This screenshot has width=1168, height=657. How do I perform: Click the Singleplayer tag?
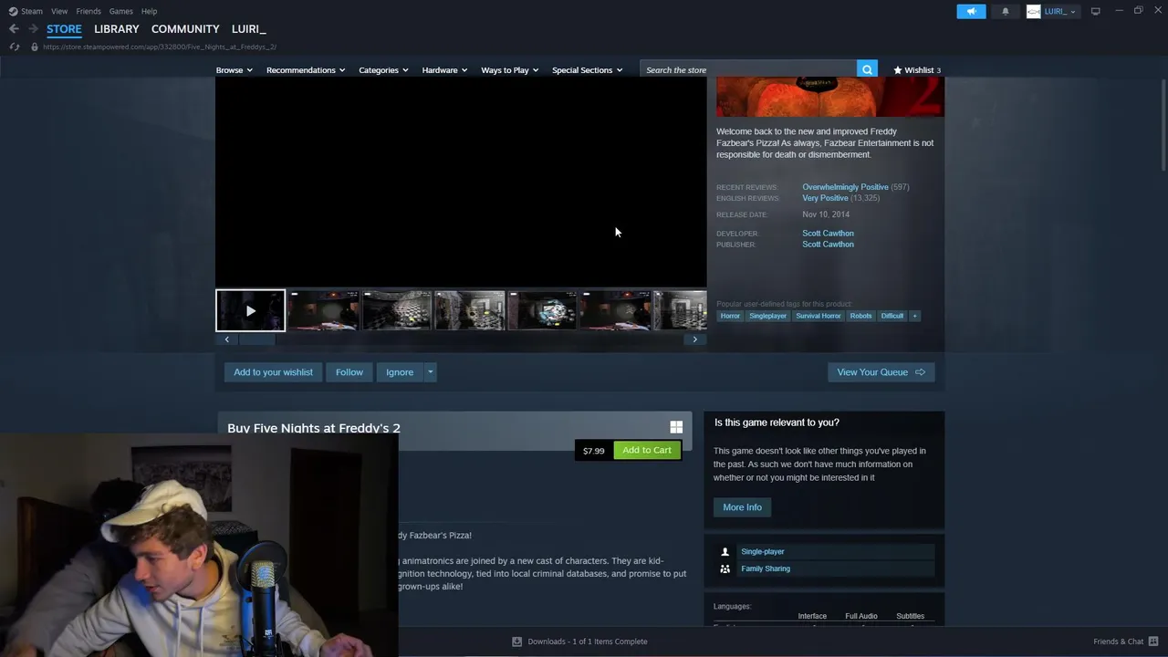point(767,316)
